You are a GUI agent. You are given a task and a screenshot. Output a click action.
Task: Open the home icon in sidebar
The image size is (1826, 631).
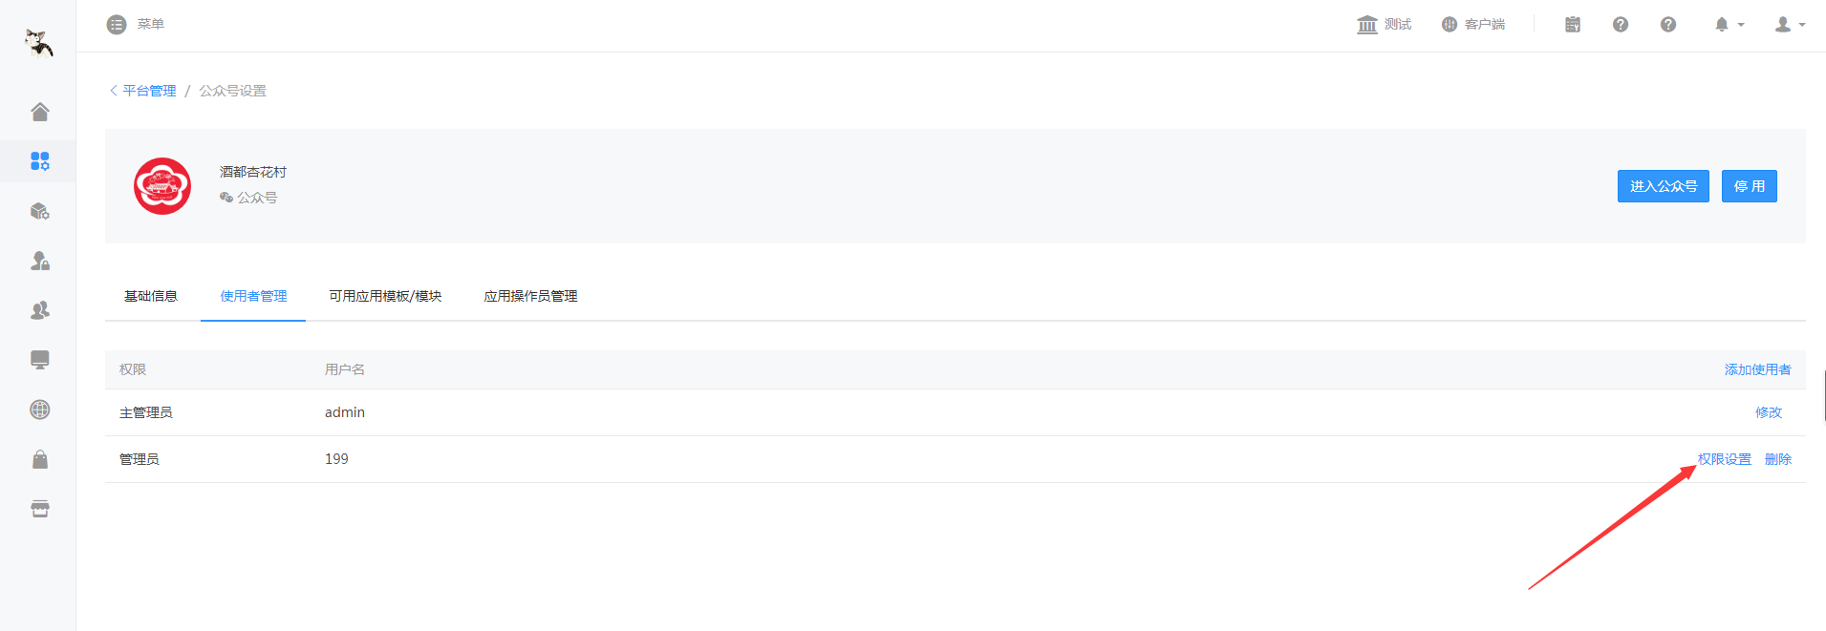pyautogui.click(x=39, y=112)
